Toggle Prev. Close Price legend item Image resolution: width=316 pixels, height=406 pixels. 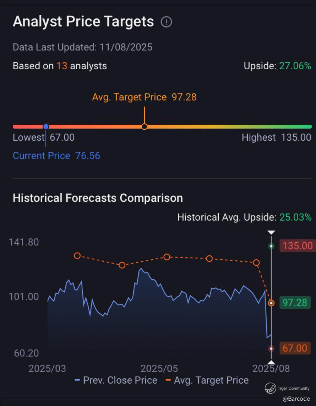(x=116, y=380)
